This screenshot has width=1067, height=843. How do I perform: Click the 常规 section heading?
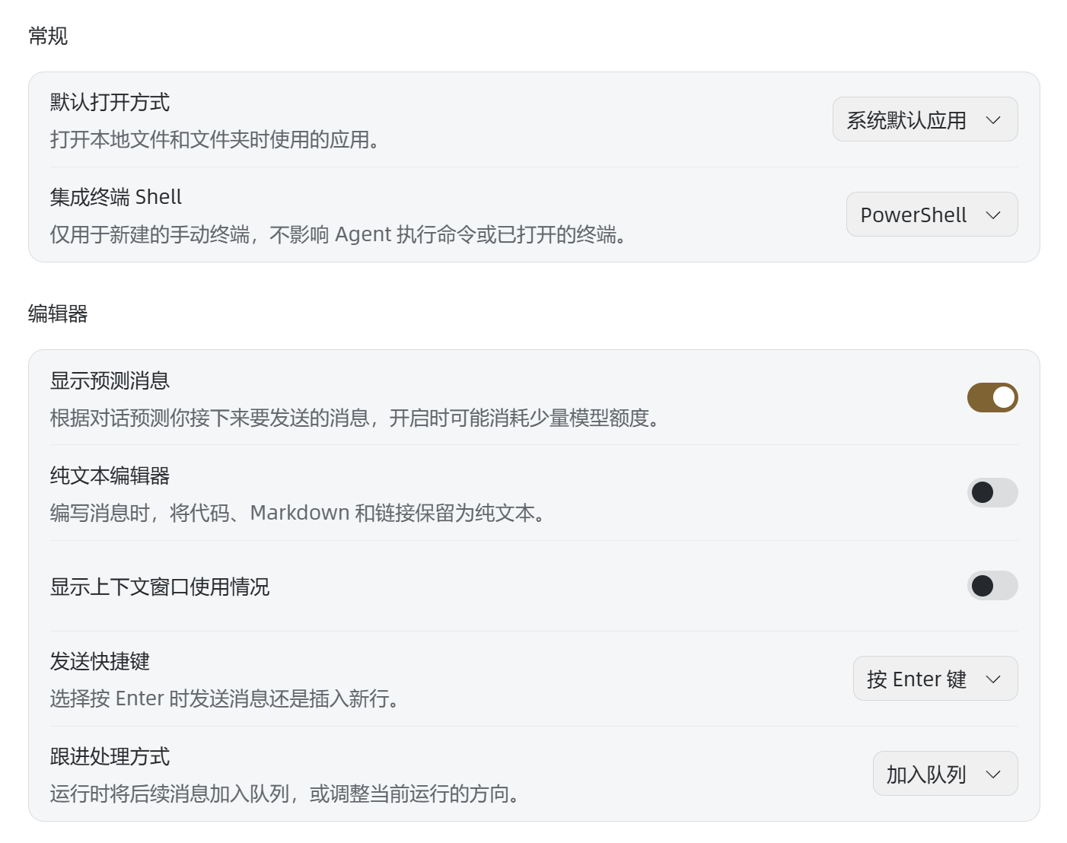[48, 36]
